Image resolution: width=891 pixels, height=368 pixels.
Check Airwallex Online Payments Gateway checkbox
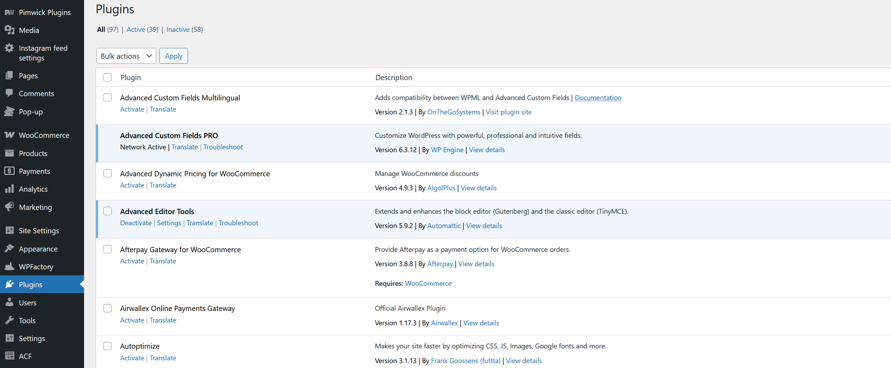coord(108,308)
